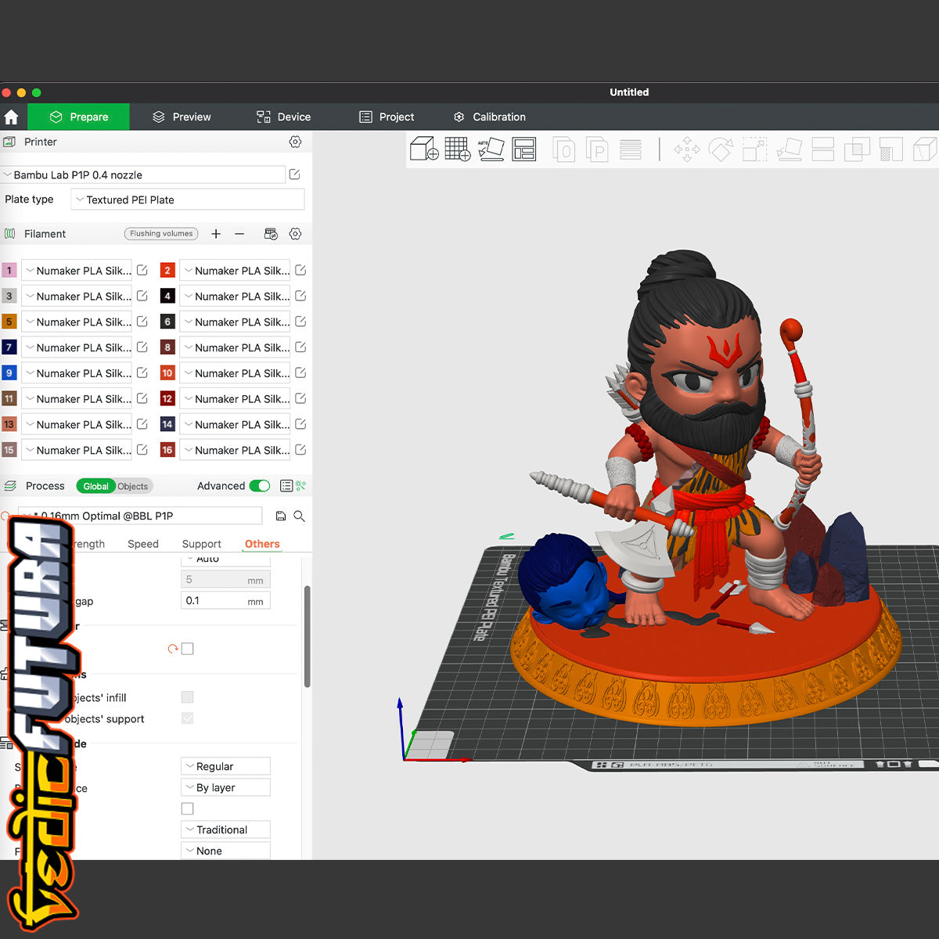Open the Device tab
Screen dimensions: 939x939
point(283,117)
